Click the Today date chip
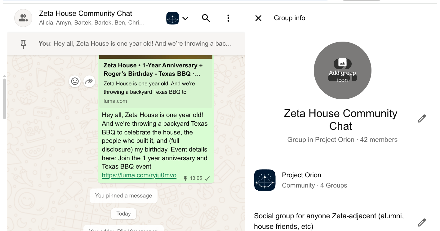440x231 pixels. (123, 214)
